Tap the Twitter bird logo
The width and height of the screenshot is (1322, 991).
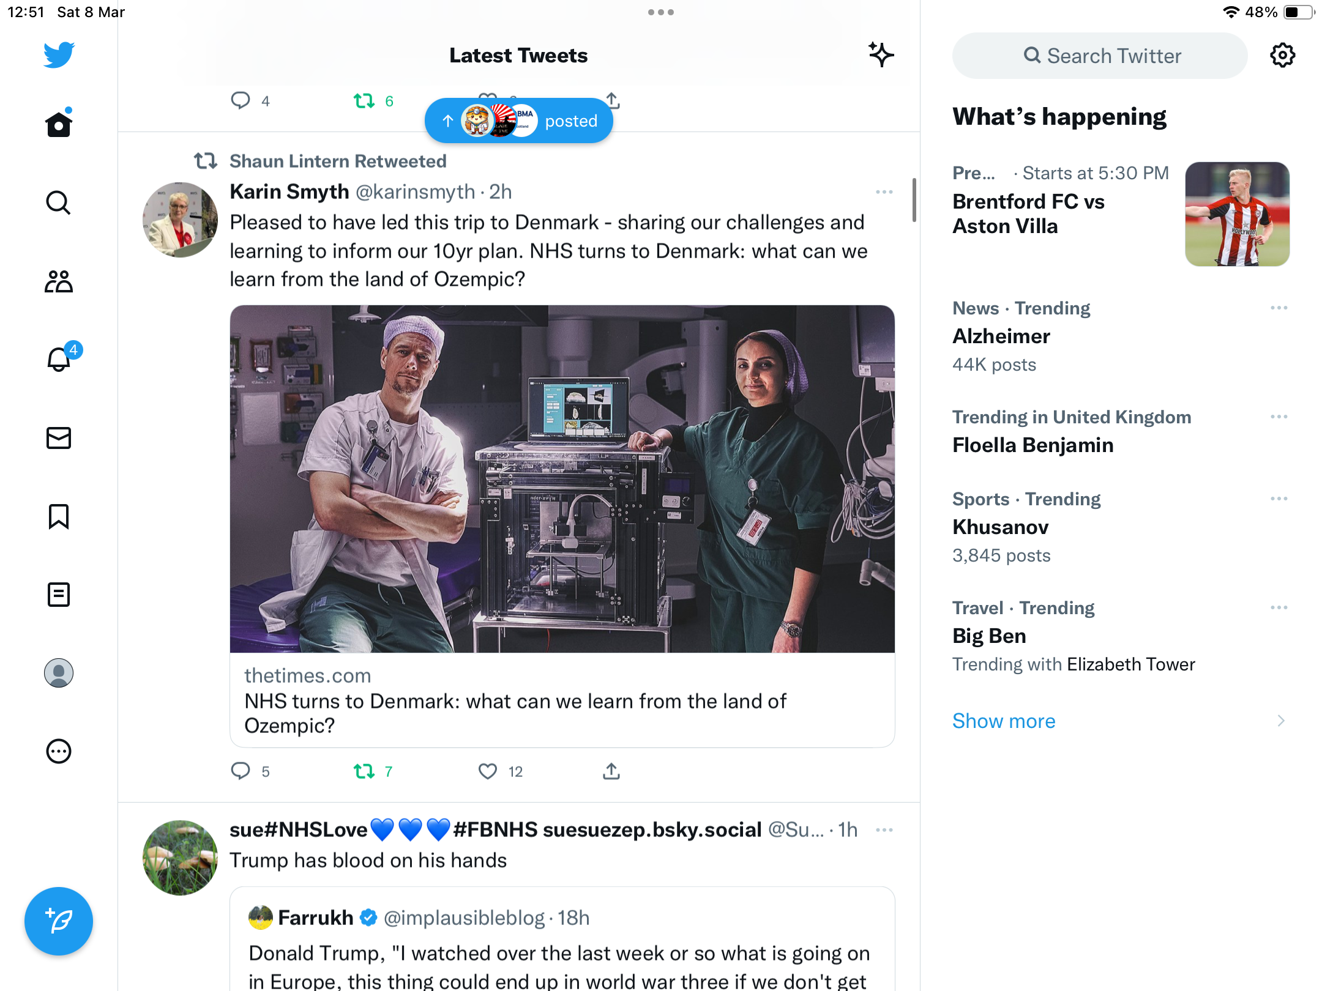(x=59, y=54)
